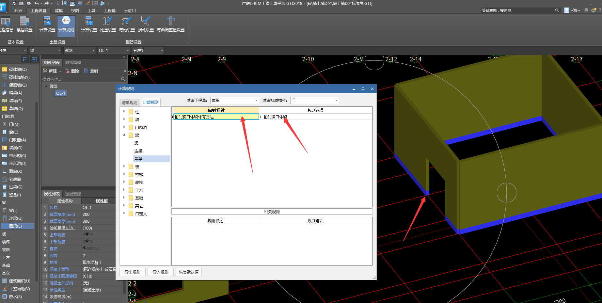Switch to 图层管理 tab
The image size is (602, 303).
(73, 194)
